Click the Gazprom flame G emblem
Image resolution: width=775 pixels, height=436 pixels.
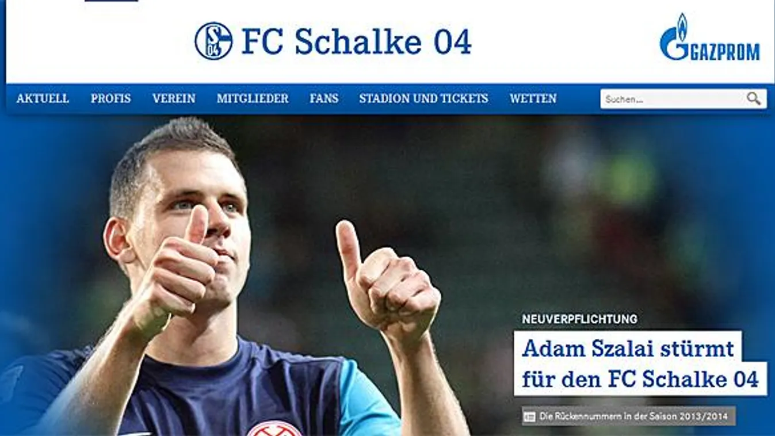(675, 37)
